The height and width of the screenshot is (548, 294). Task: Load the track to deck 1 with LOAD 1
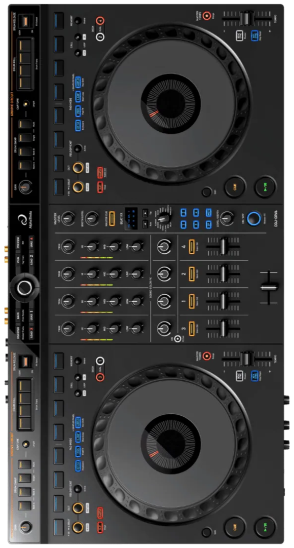pos(32,316)
